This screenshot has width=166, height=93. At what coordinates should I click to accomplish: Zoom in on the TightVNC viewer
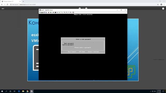[x=65, y=12]
